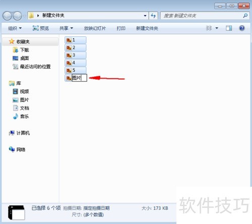Click the computer icon by 计算机
This screenshot has width=252, height=224.
tap(12, 133)
